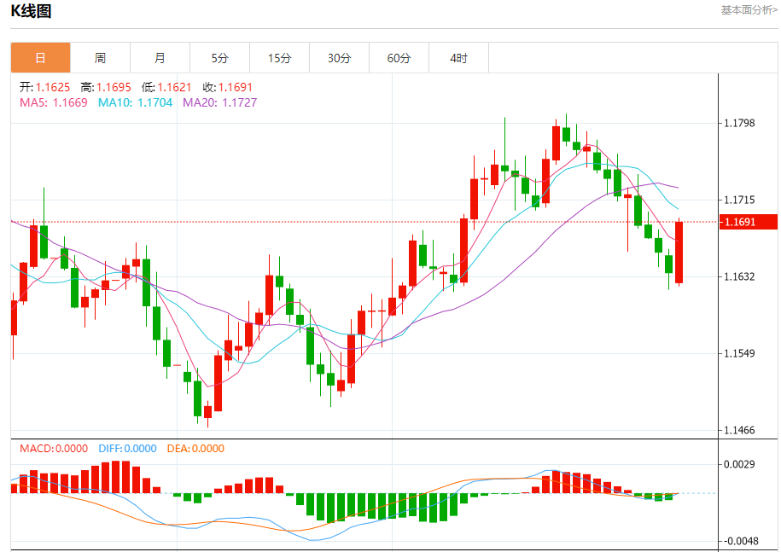Click the DIFF value label
This screenshot has height=552, width=781.
click(127, 449)
